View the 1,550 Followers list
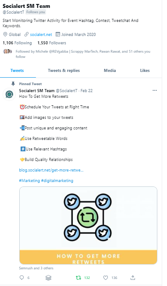Image resolution: width=167 pixels, height=286 pixels. click(x=52, y=43)
